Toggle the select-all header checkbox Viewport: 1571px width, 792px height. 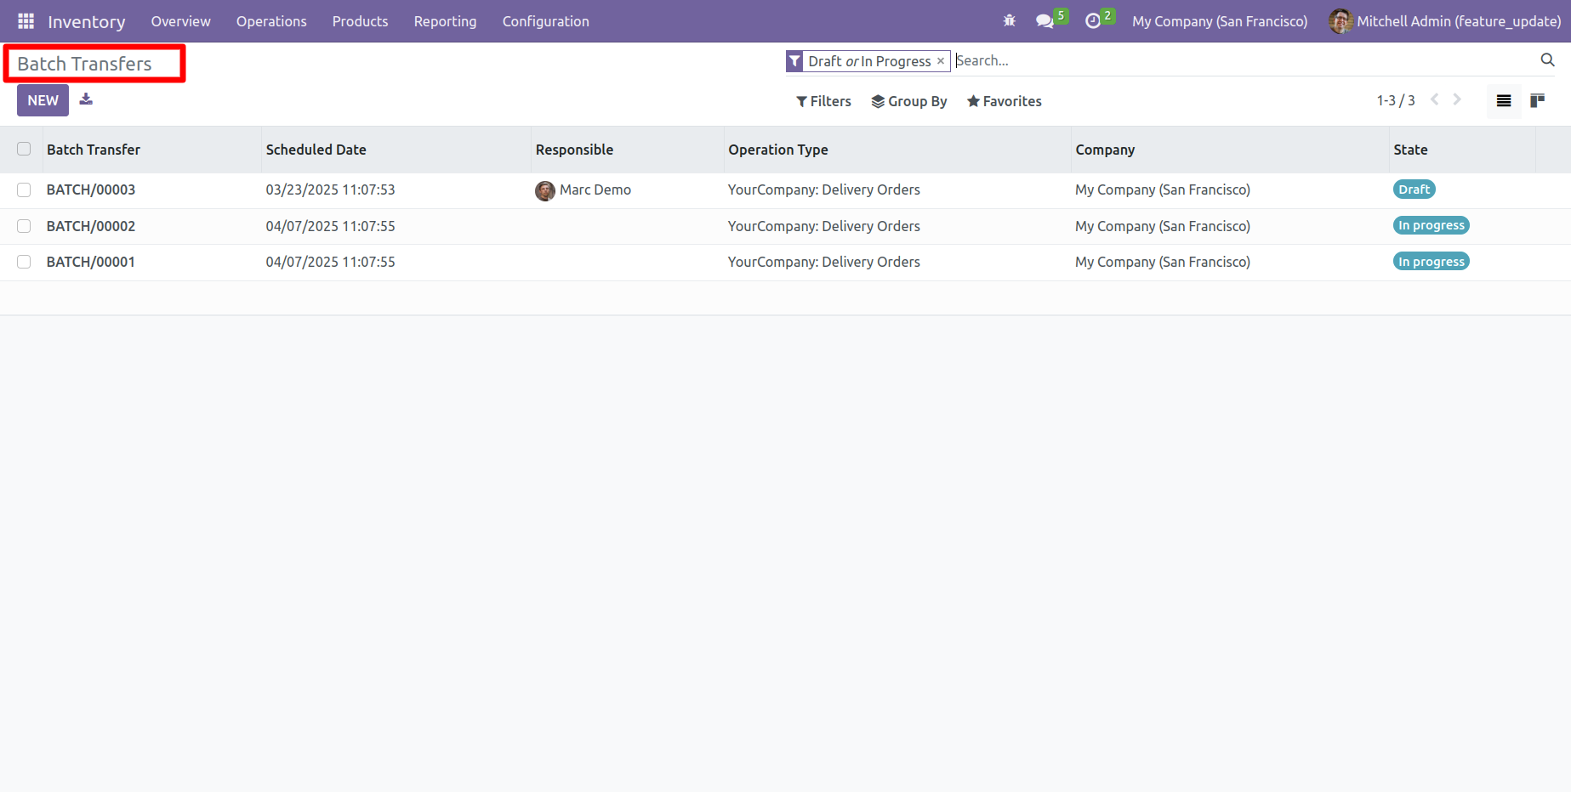24,149
